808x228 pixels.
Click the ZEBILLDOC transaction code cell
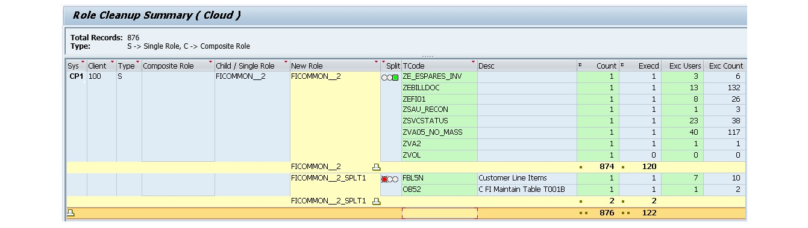point(439,88)
